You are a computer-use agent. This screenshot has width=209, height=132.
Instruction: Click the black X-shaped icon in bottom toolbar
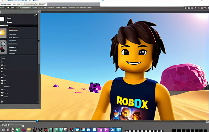pyautogui.click(x=40, y=130)
